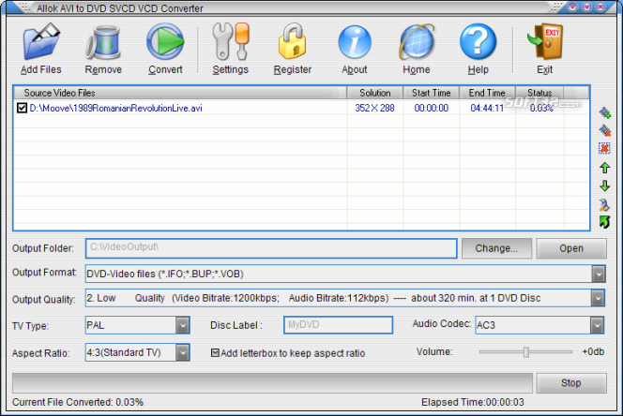623x416 pixels.
Task: Click the Home globe icon
Action: 417,42
